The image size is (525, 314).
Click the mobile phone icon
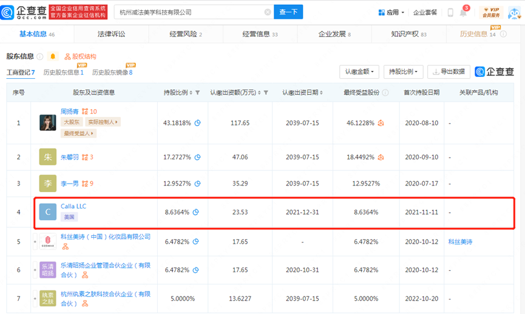450,13
